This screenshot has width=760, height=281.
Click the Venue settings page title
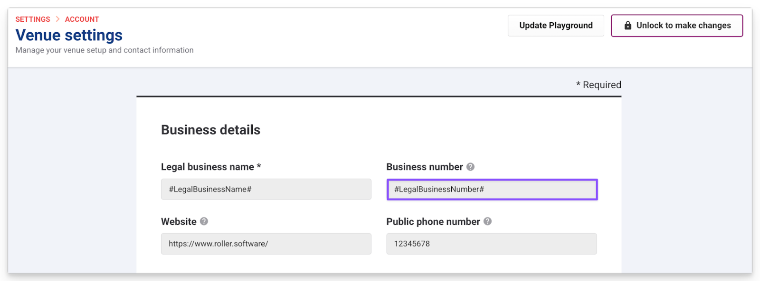[x=68, y=35]
